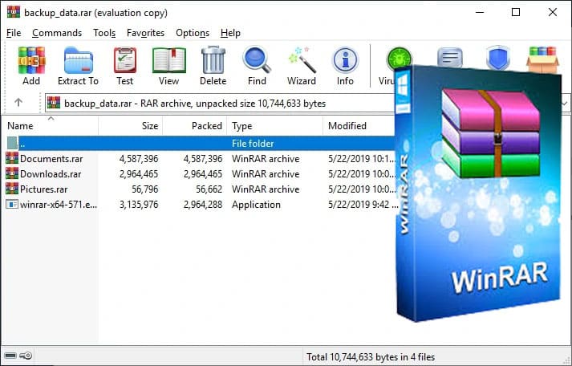Click the WinRAR title bar app icon
572x366 pixels.
click(13, 12)
